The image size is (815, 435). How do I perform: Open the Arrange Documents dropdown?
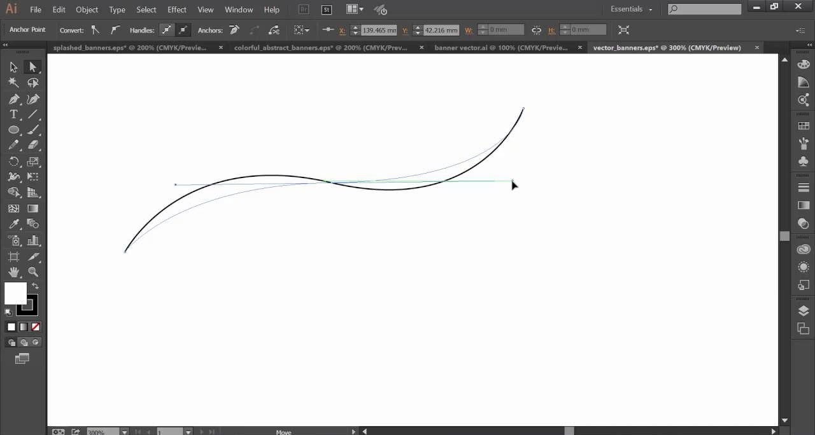pyautogui.click(x=355, y=10)
